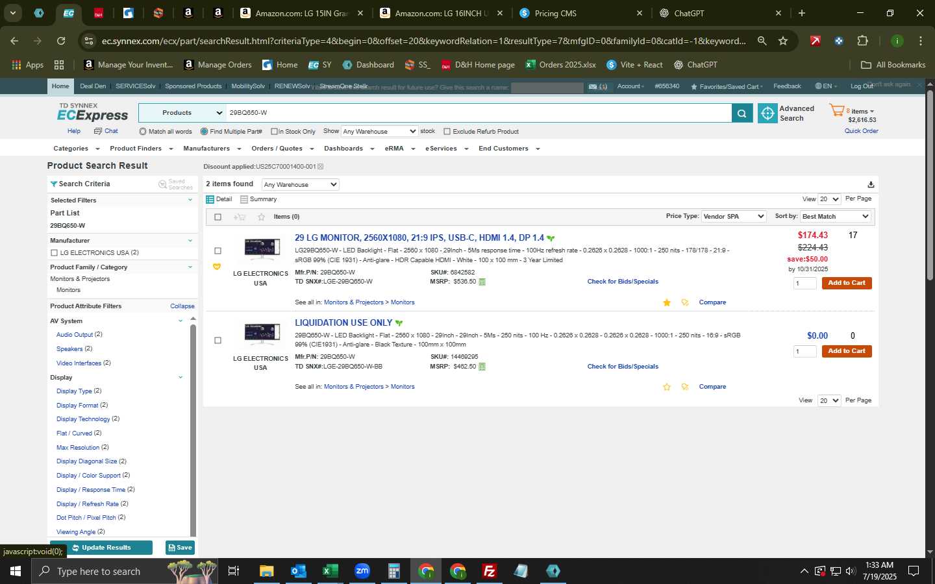Select checkbox for 29 LG Monitor row

click(218, 251)
